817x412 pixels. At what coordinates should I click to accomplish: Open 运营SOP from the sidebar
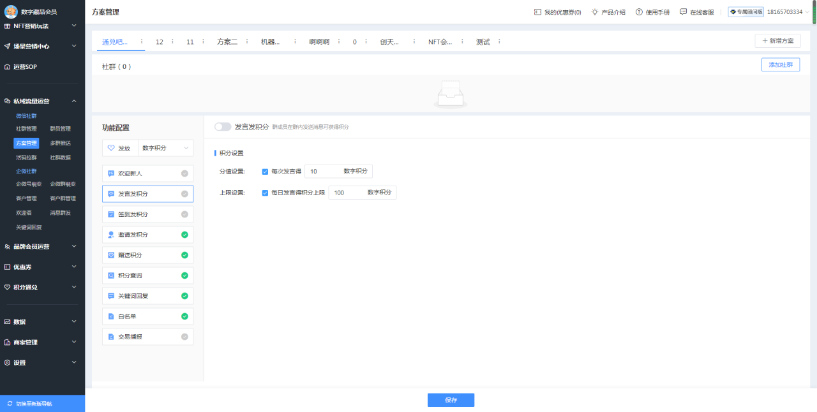26,66
